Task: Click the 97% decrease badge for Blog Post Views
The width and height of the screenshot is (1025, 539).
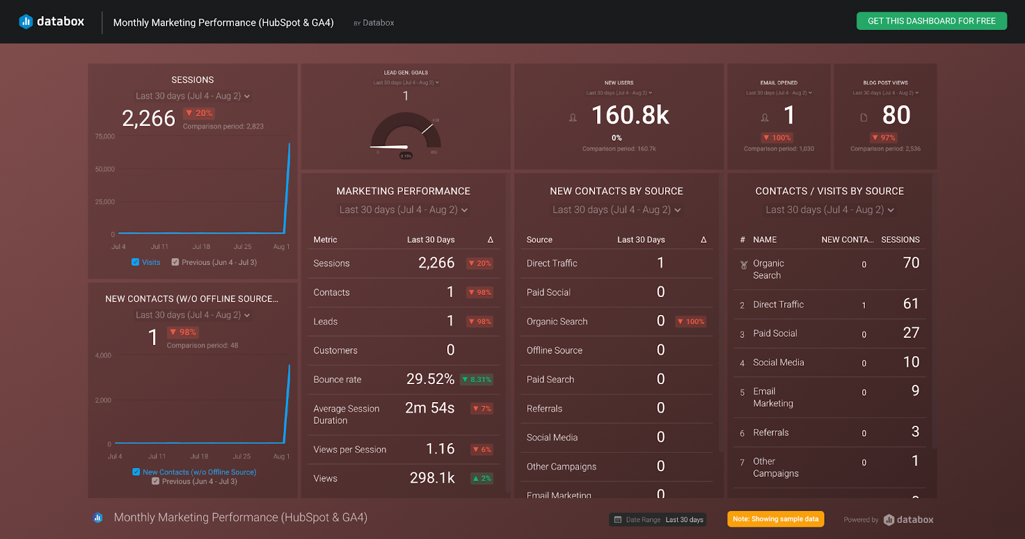Action: 883,138
